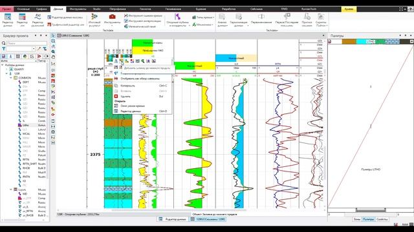Open the yellow Кривая contextual tab
The height and width of the screenshot is (232, 414).
point(349,9)
